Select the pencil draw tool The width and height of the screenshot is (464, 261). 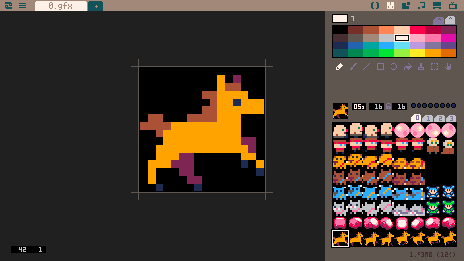339,66
